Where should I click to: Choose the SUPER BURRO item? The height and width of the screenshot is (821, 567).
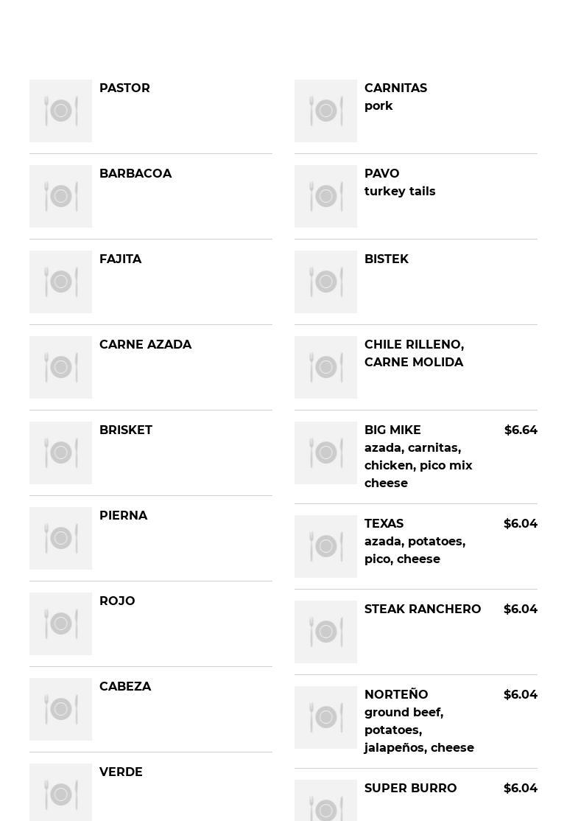[410, 789]
